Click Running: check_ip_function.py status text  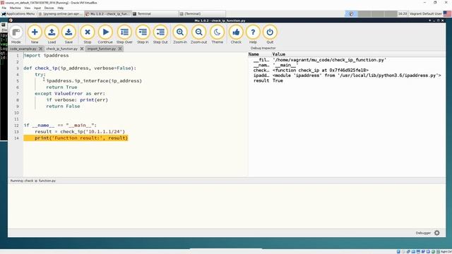[x=33, y=181]
